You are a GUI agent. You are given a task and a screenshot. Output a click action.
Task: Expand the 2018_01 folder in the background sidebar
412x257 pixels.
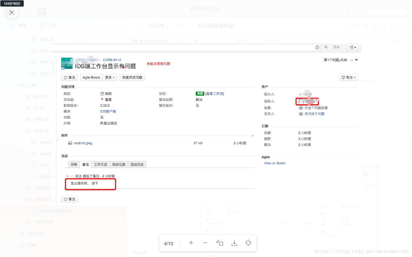pos(28,39)
